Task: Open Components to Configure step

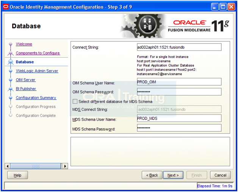Action: click(x=38, y=53)
